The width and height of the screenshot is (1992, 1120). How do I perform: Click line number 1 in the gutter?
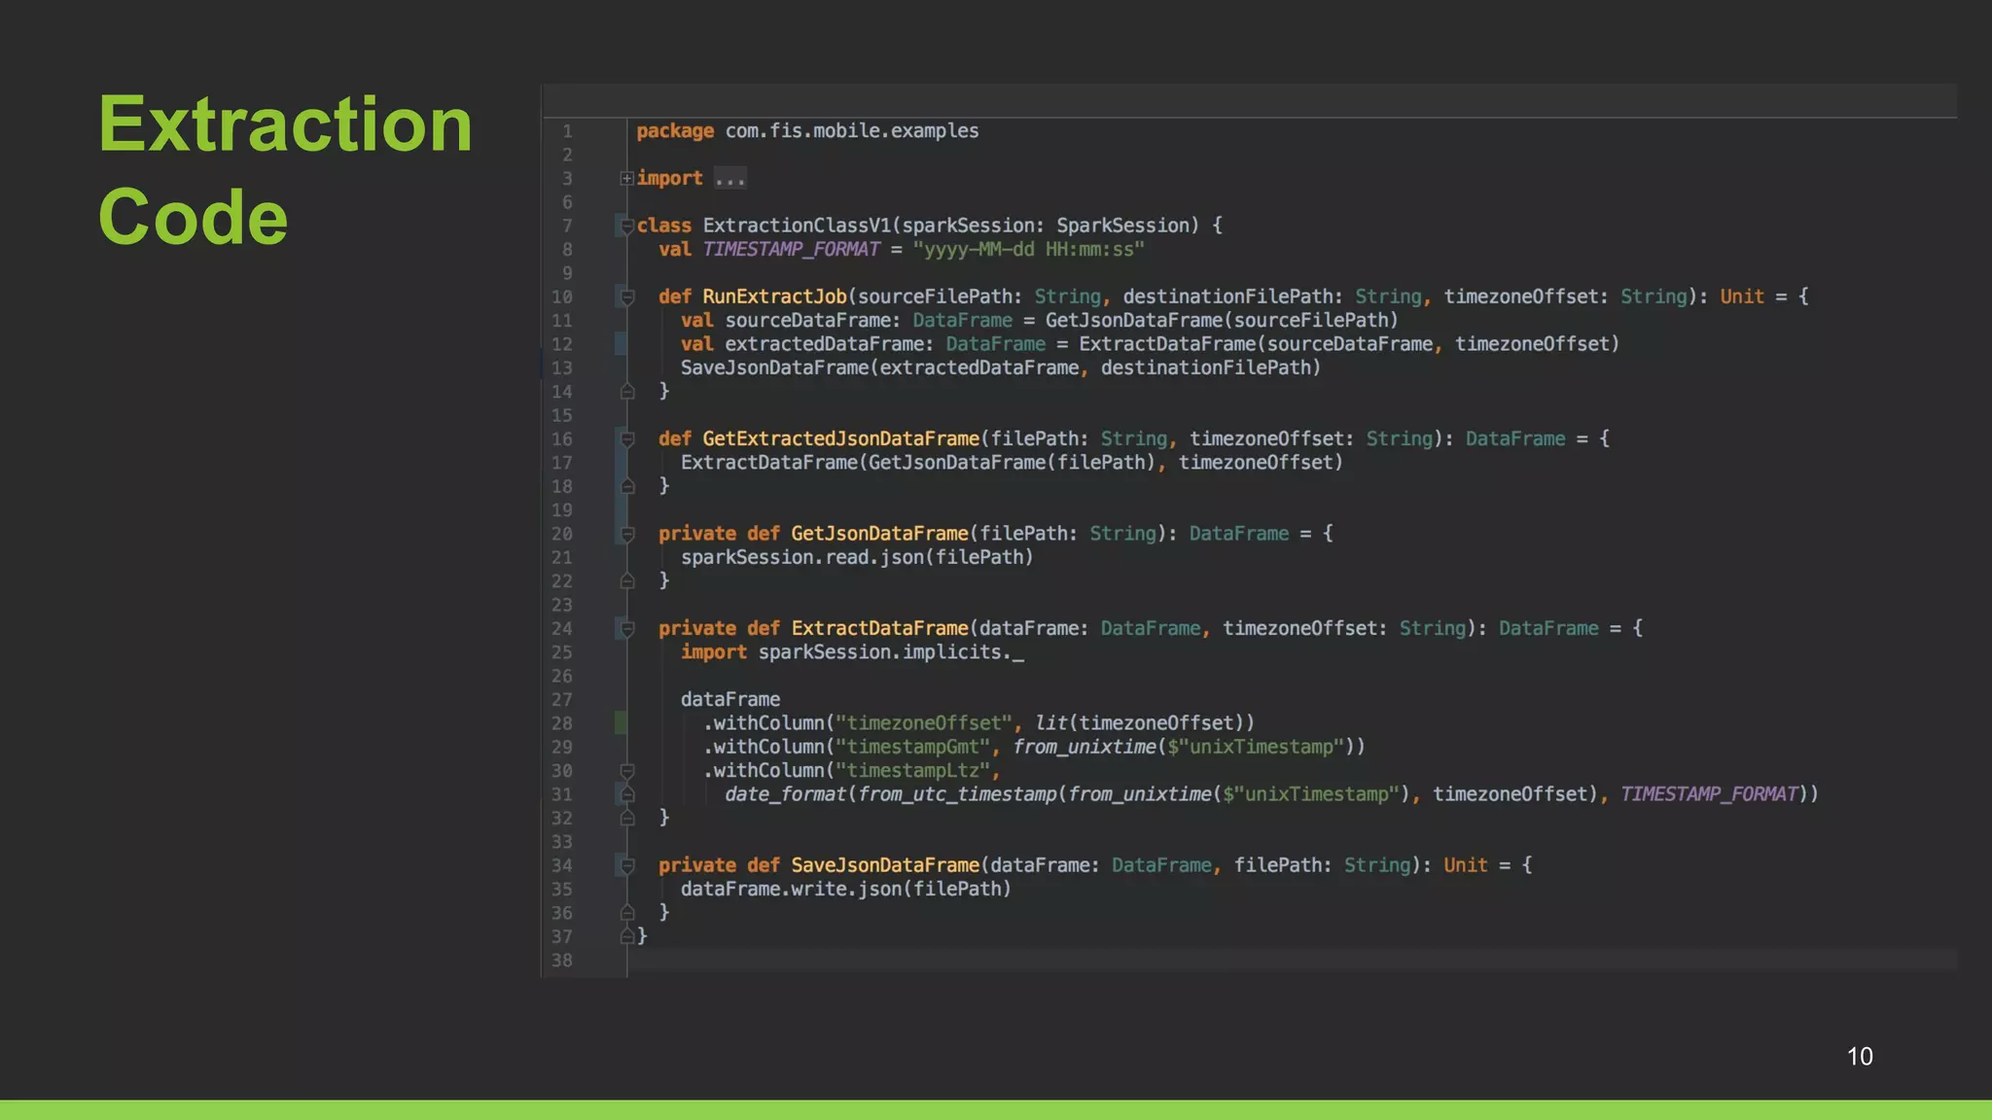[x=567, y=131]
